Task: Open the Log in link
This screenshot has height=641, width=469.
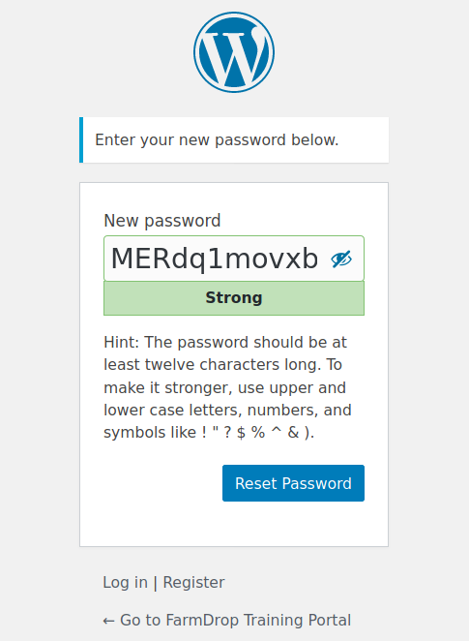Action: [x=125, y=582]
